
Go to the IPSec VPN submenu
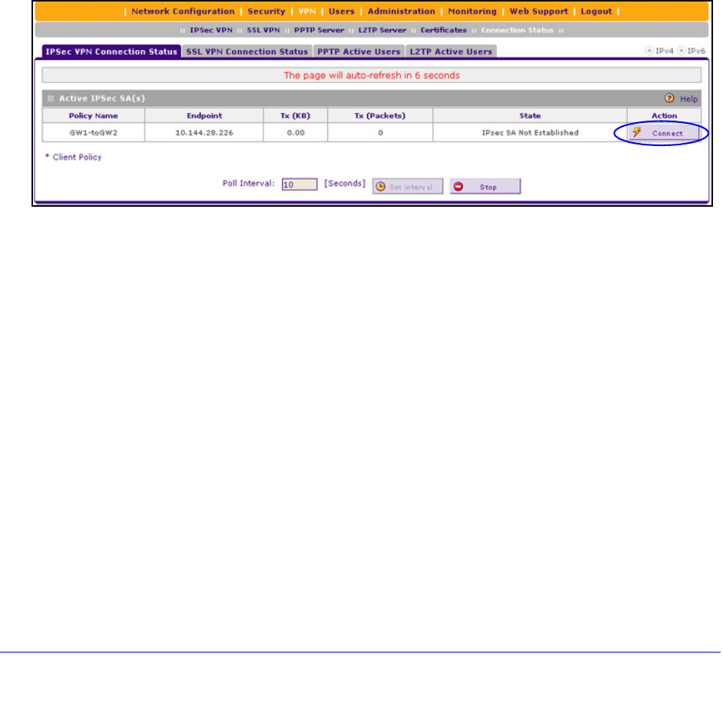(211, 30)
